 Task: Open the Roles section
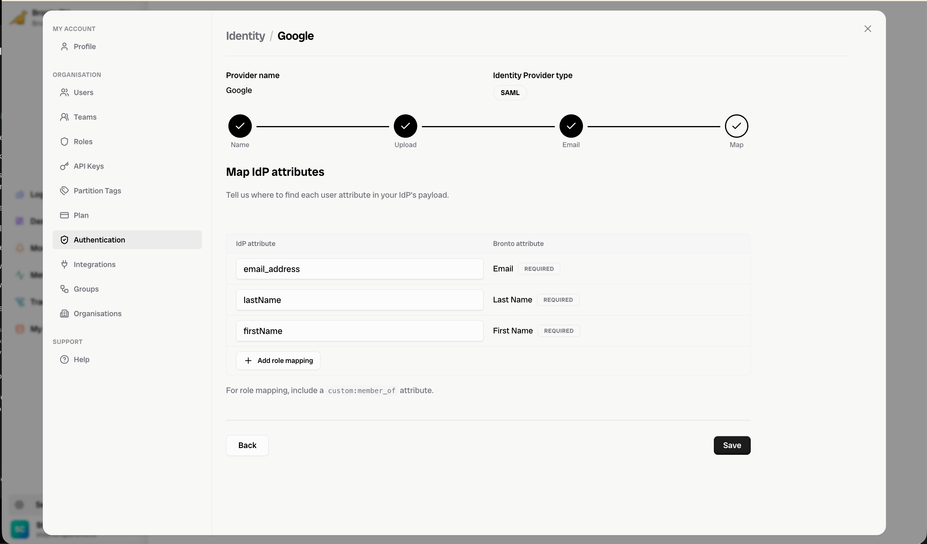pyautogui.click(x=127, y=142)
